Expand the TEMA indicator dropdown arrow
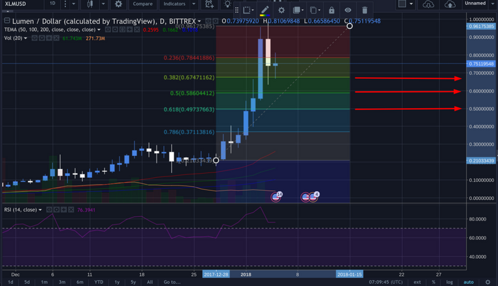Screen dimensions: 498x286 (99, 30)
